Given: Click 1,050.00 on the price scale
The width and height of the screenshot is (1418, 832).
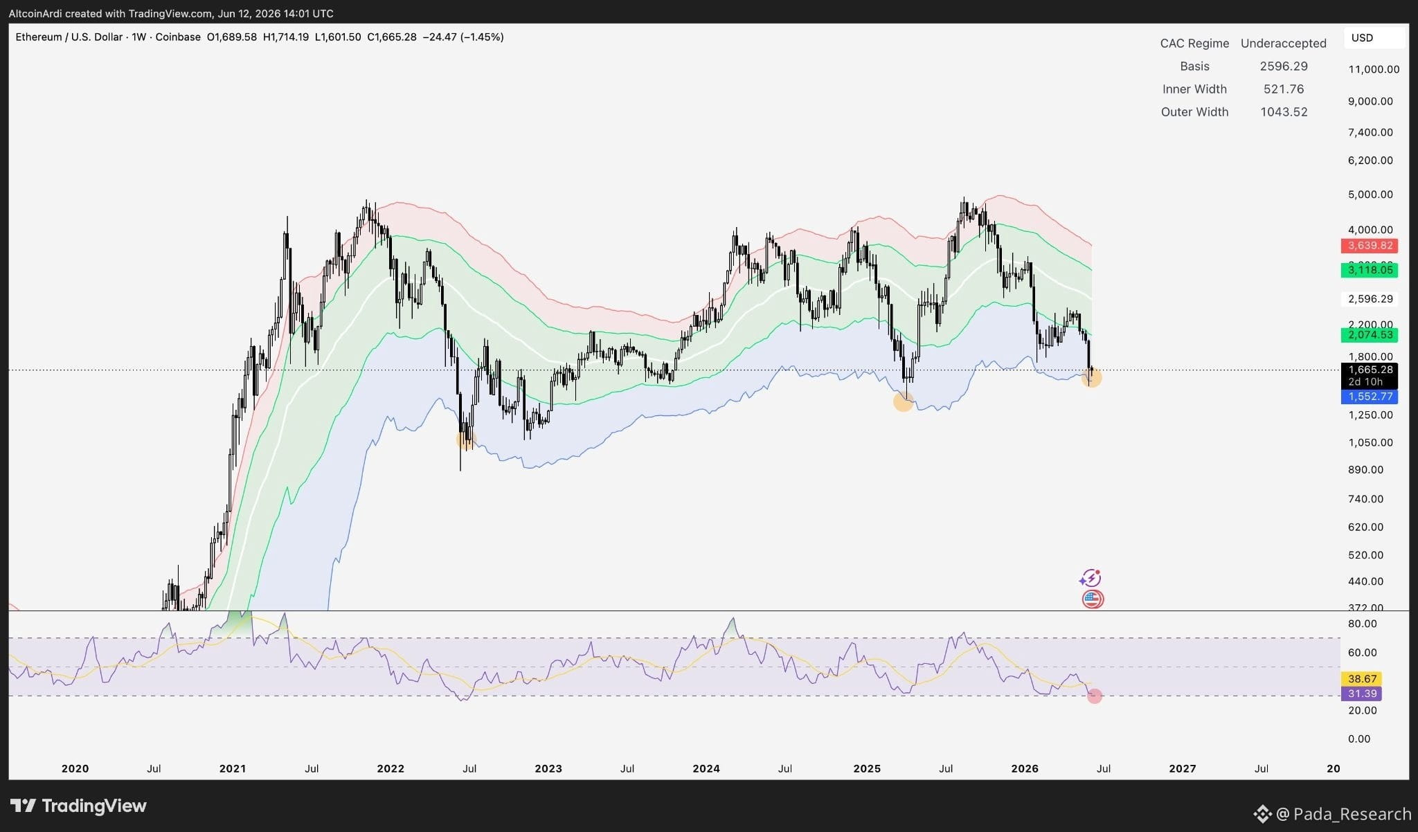Looking at the screenshot, I should 1370,443.
